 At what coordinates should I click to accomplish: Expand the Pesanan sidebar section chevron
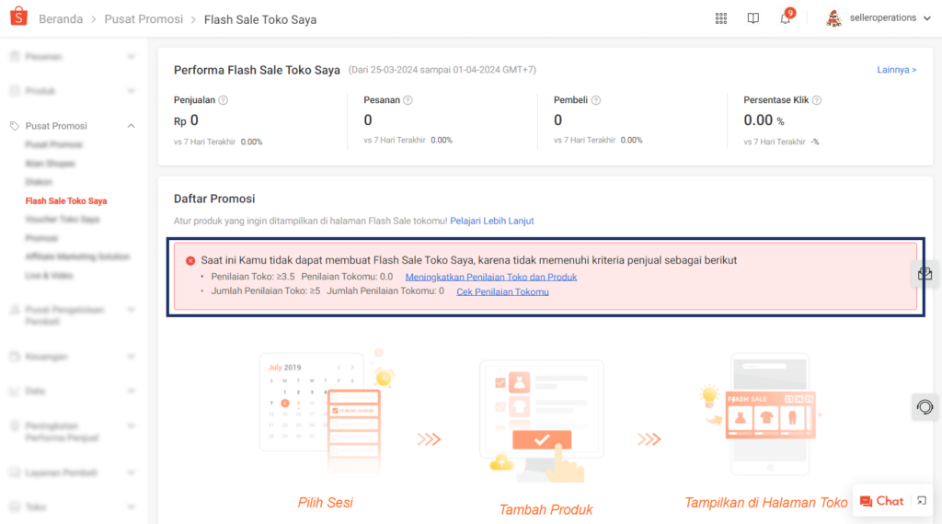[x=131, y=56]
